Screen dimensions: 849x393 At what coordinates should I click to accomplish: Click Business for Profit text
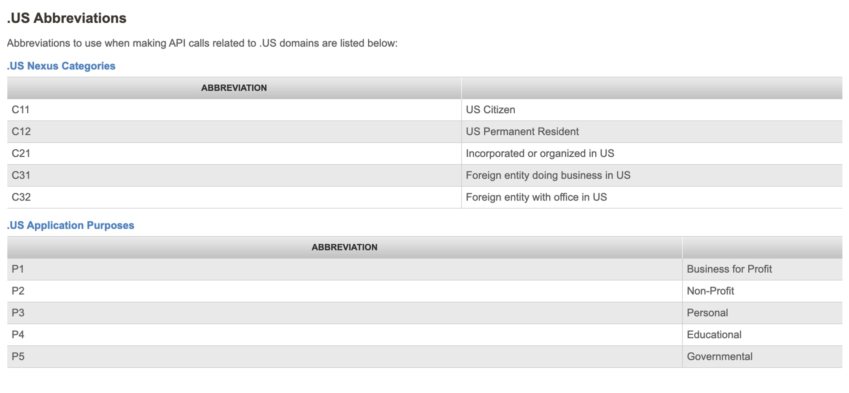tap(729, 269)
